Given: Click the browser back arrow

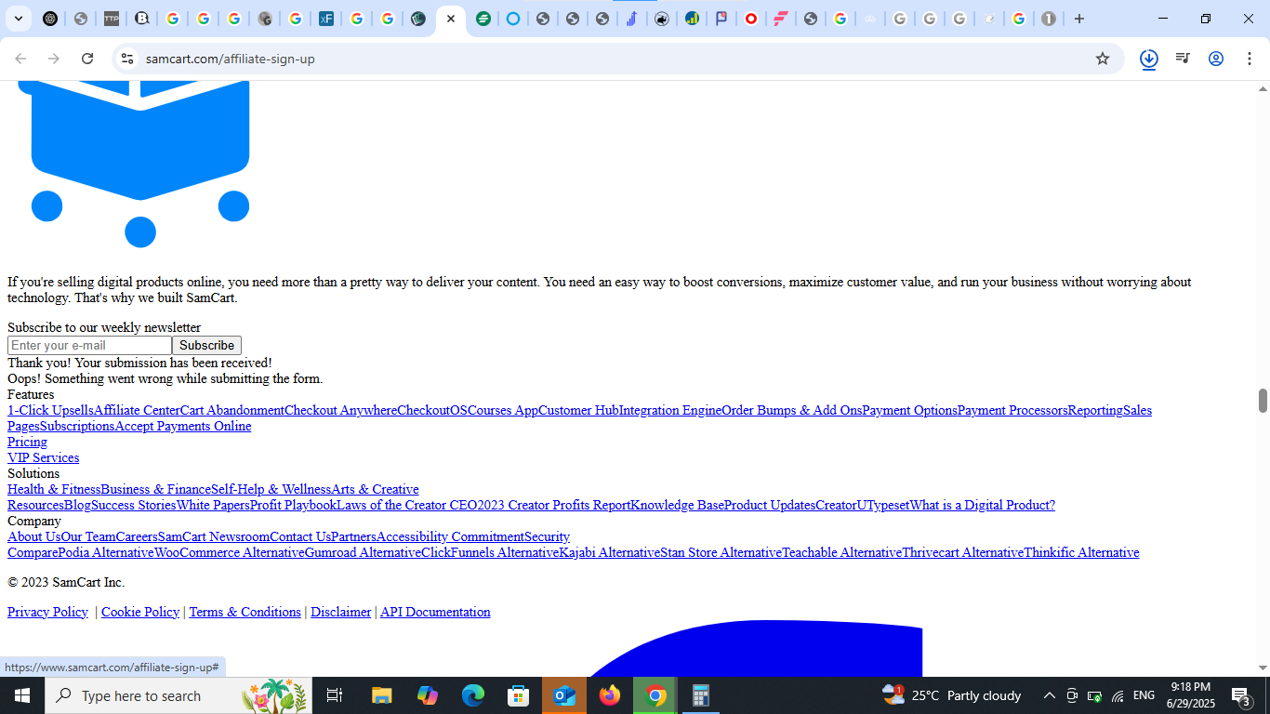Looking at the screenshot, I should click(x=20, y=59).
